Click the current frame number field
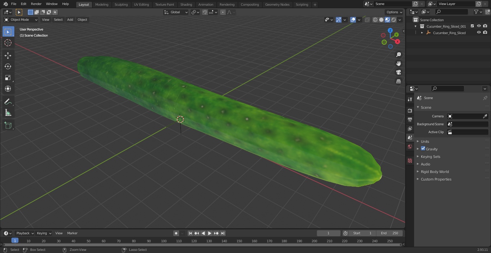 (329, 233)
